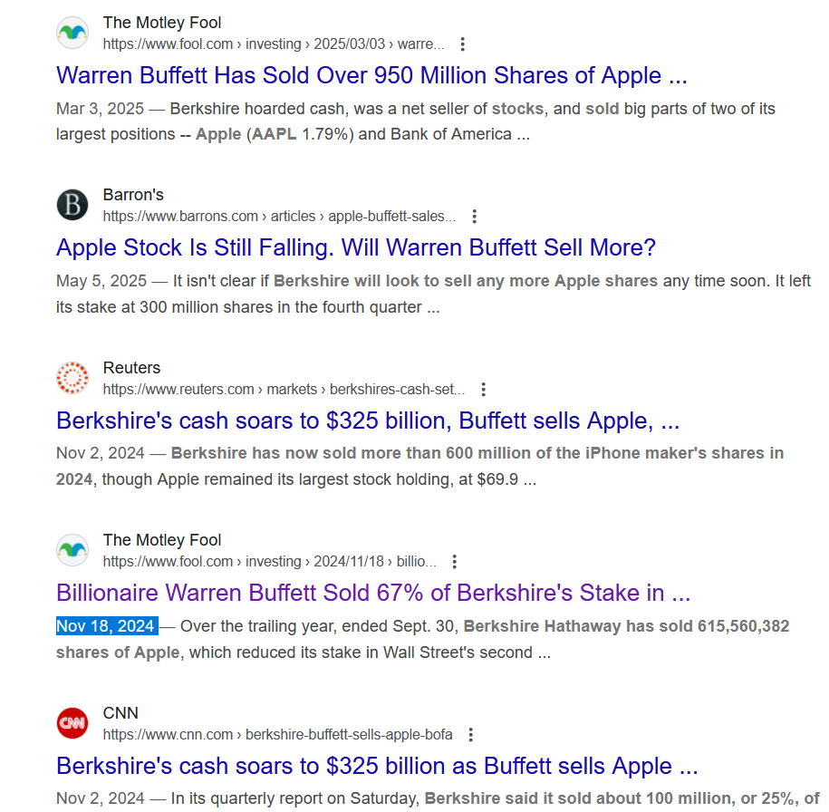Open CNN "Berkshire's cash soars" headline

(x=377, y=767)
